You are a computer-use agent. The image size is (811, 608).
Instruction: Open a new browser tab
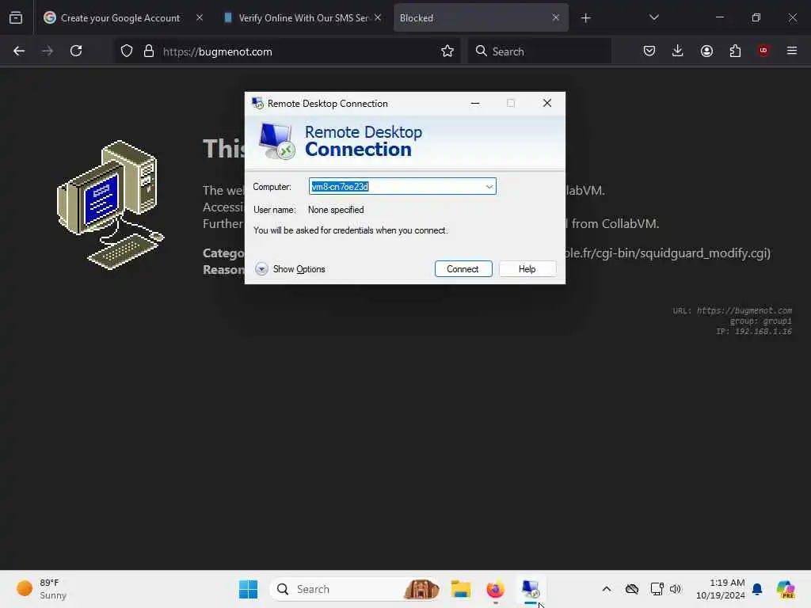[585, 18]
